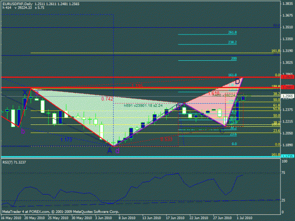Screen dimensions: 295x221
Task: Click the 1.2050 price axis label
Action: [x=287, y=133]
